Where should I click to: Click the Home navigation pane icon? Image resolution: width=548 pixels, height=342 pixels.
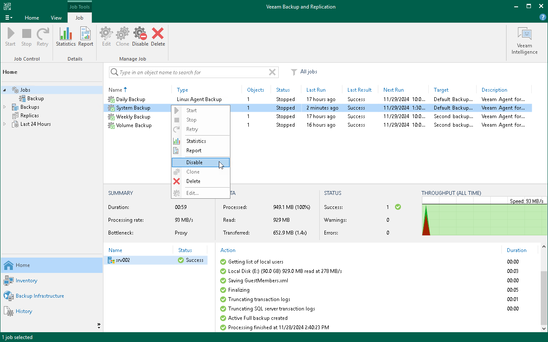coord(9,265)
